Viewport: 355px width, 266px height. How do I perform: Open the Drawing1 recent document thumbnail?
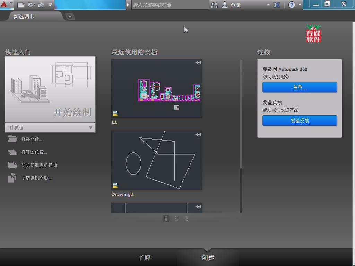[x=157, y=160]
